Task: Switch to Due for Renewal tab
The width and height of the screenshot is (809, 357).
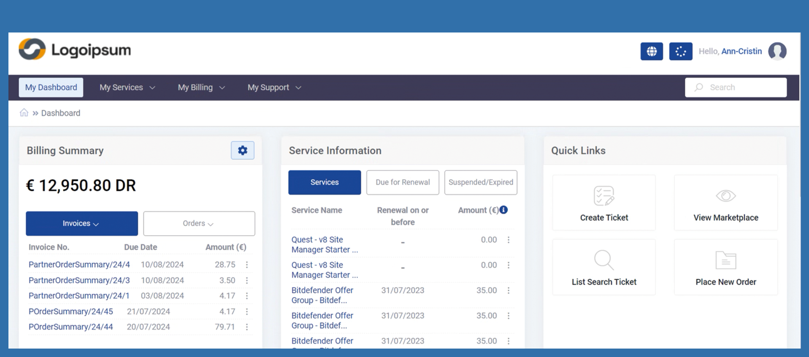Action: [x=403, y=182]
